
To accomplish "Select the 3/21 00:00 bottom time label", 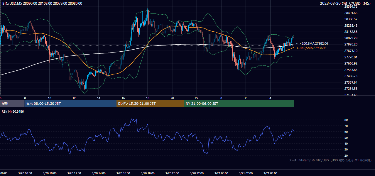I will 221,173.
